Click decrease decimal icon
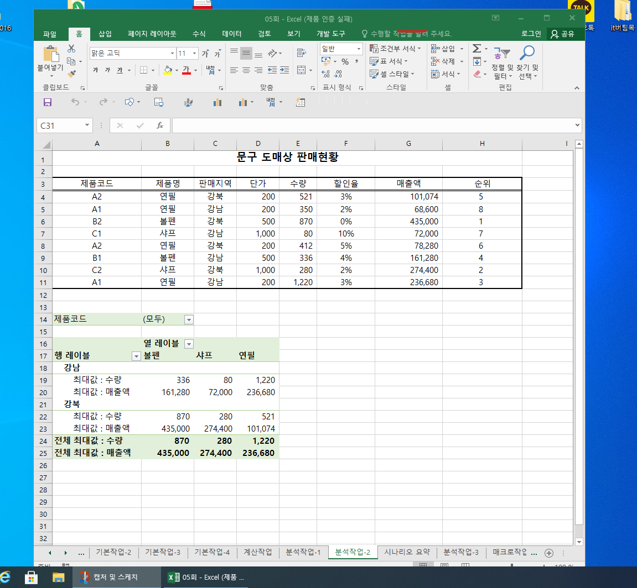 click(x=338, y=74)
